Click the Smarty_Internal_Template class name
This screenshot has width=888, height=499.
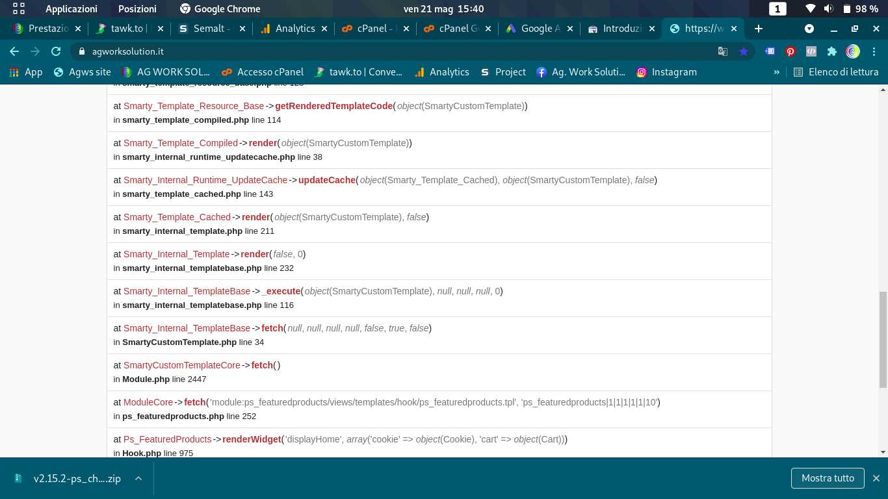[177, 254]
